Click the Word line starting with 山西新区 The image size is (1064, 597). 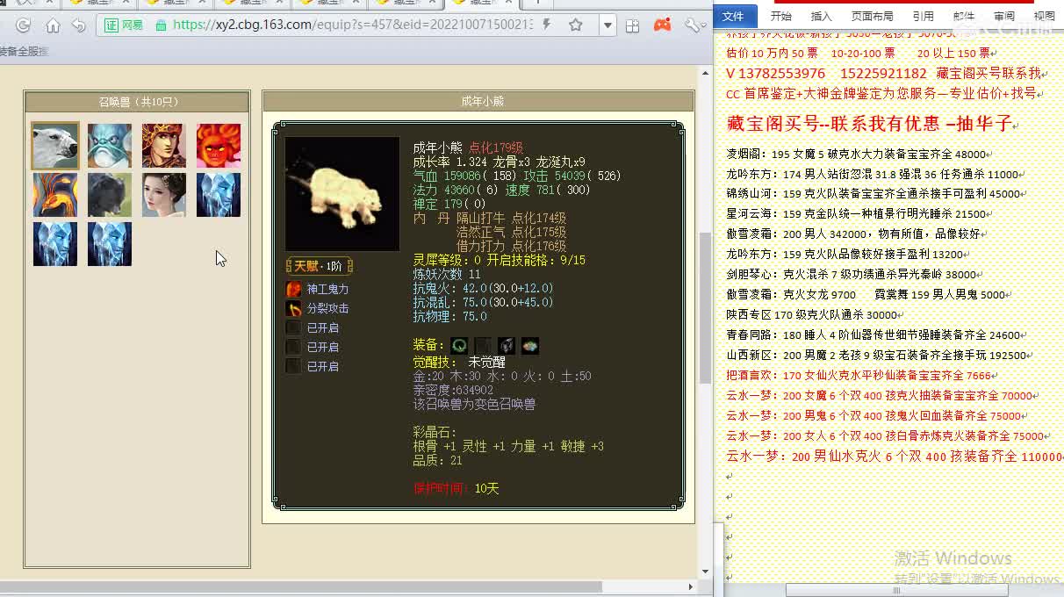[877, 356]
